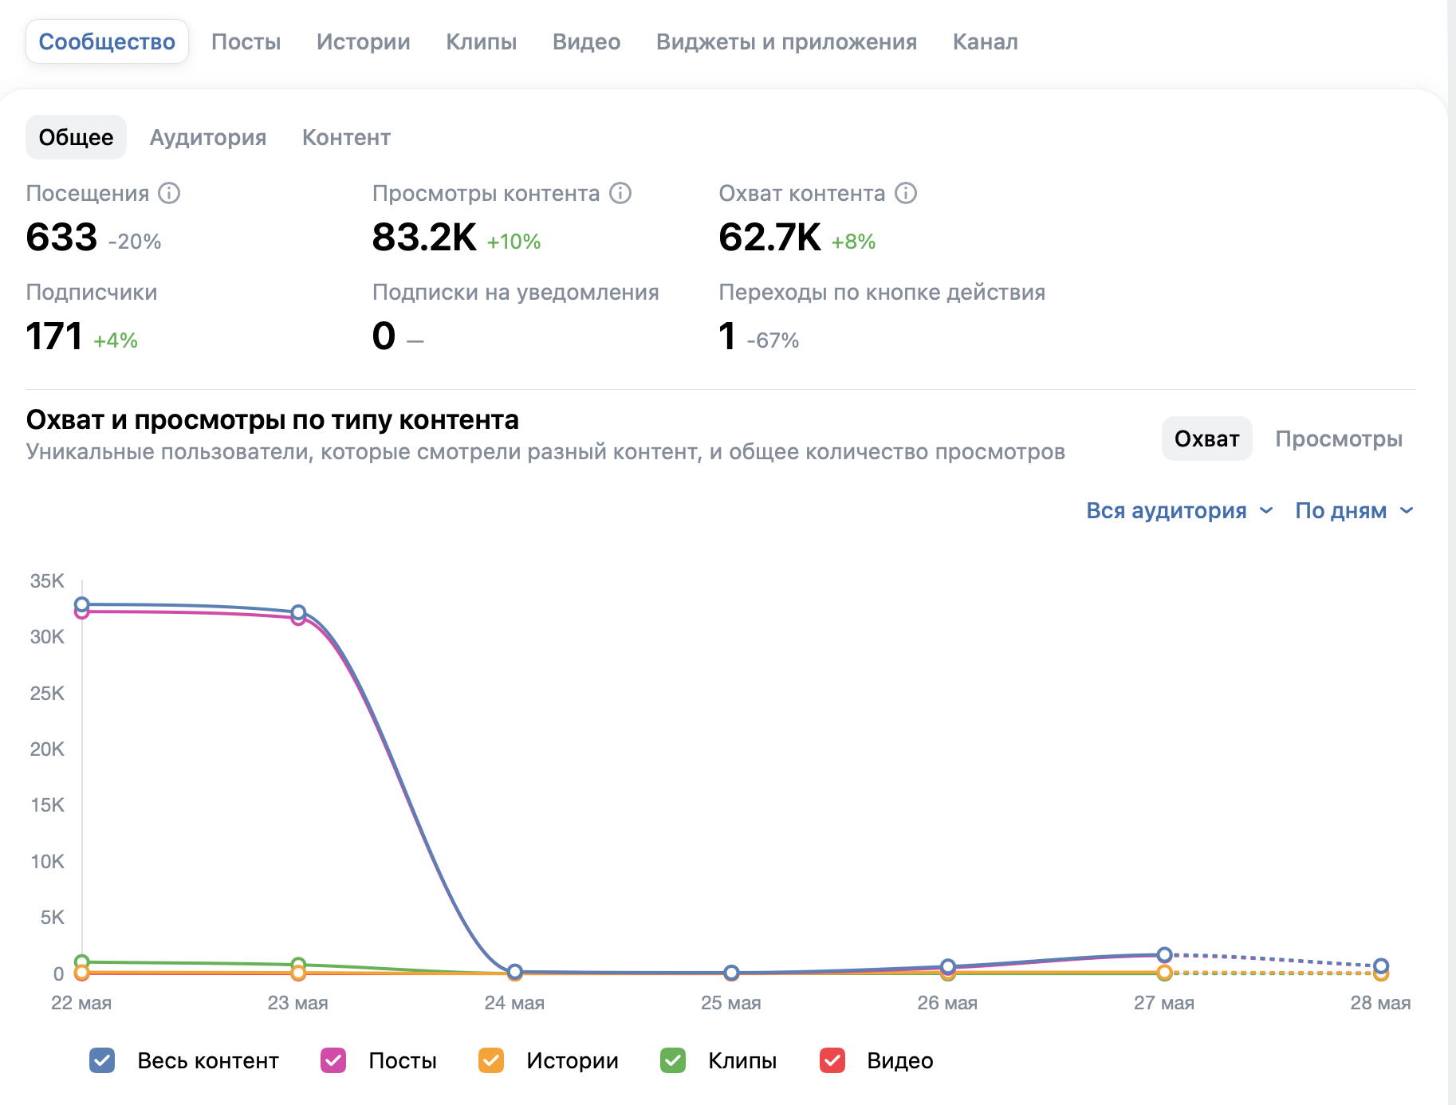The width and height of the screenshot is (1456, 1105).
Task: Click the 23 мая data point on chart
Action: coord(298,612)
